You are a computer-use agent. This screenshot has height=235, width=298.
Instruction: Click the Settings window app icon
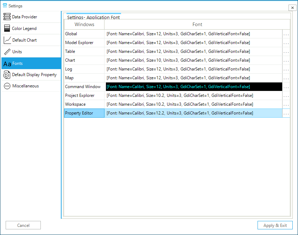click(5, 6)
